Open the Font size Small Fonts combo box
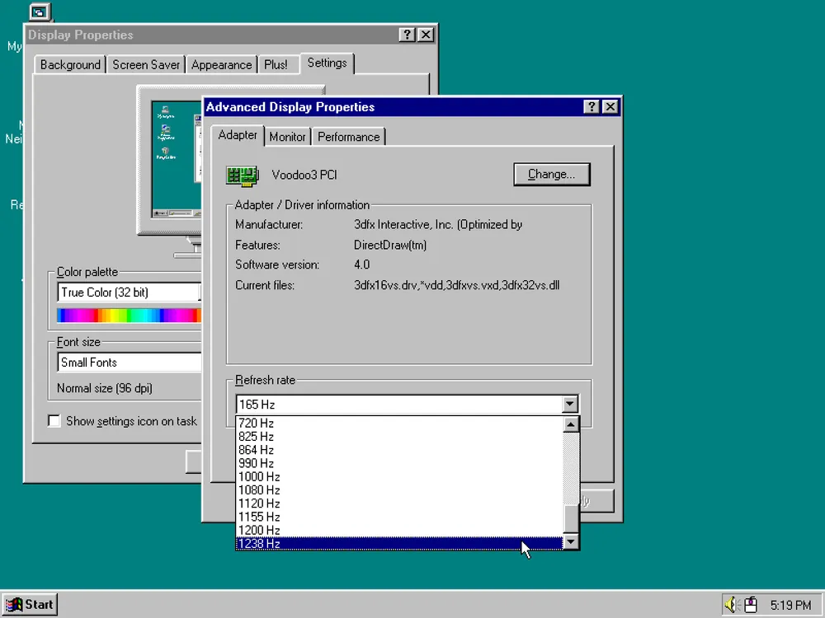 [x=130, y=363]
